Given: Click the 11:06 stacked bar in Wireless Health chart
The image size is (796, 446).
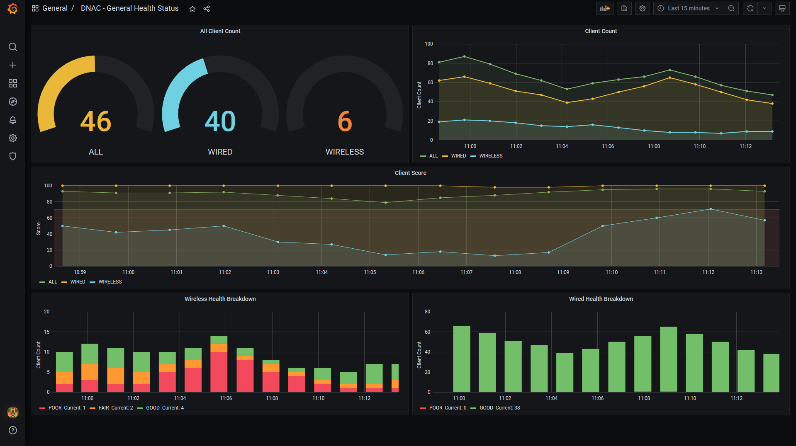Looking at the screenshot, I should [x=219, y=364].
